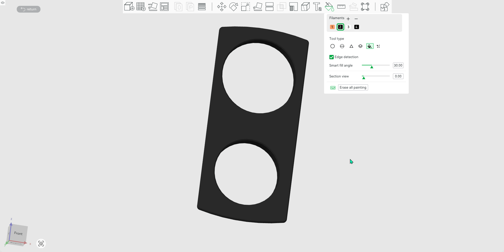Viewport: 504px width, 252px height.
Task: Show keyboard shortcuts via keyboard icon
Action: click(333, 88)
